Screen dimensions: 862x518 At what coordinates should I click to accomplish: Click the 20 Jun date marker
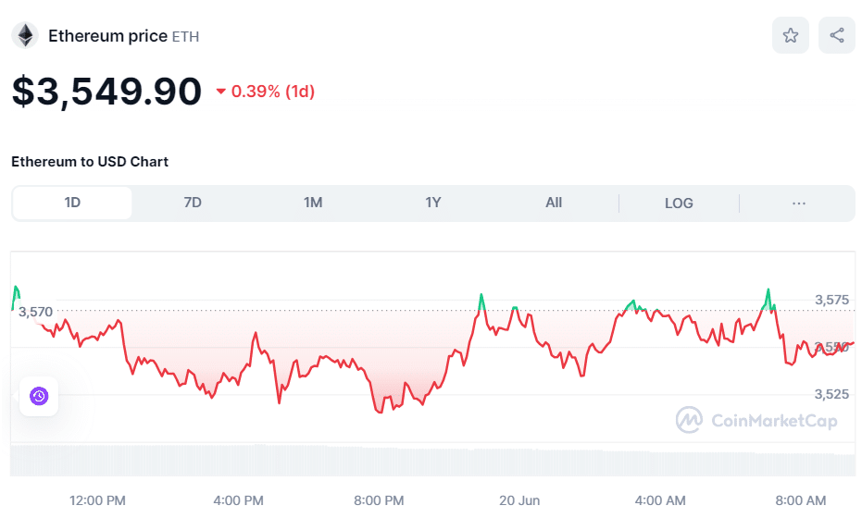[x=519, y=500]
